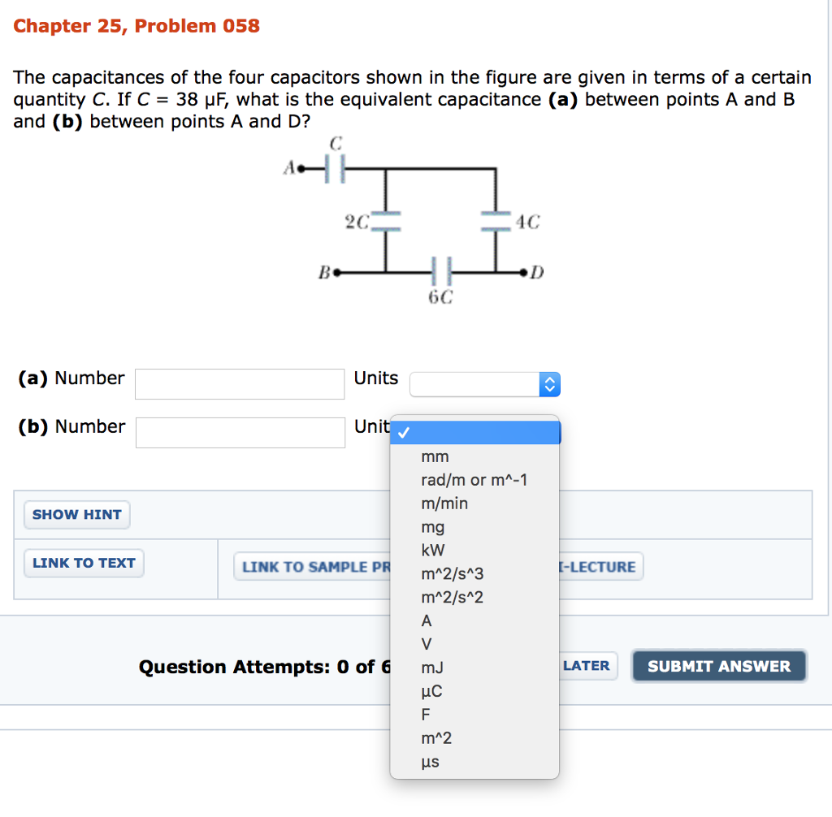
Task: Select "µC" from the units list
Action: tap(431, 691)
